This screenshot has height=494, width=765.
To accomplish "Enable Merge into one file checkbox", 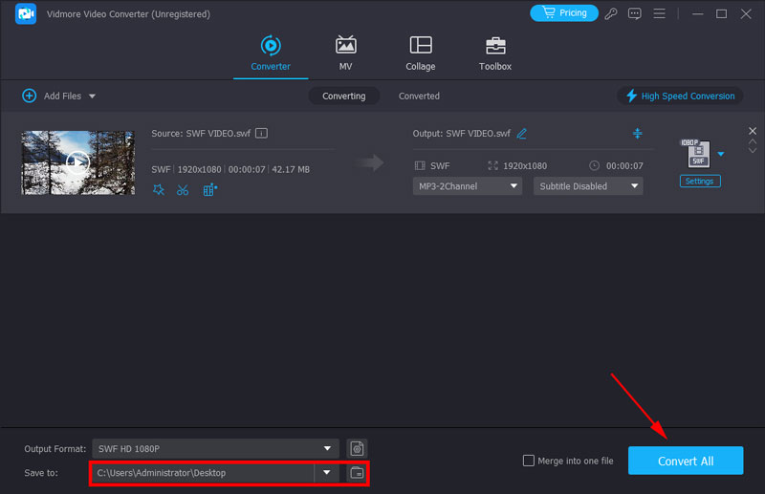I will click(529, 461).
